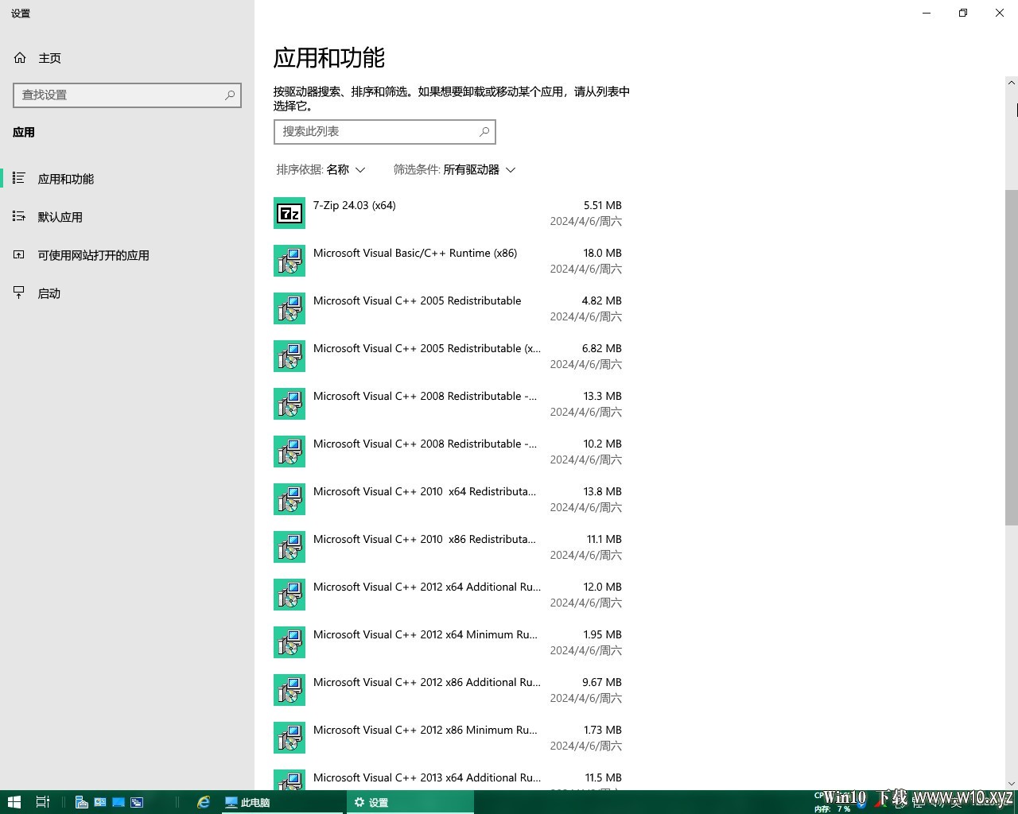Viewport: 1018px width, 814px height.
Task: Click the 12.0 MB size value
Action: pos(603,587)
